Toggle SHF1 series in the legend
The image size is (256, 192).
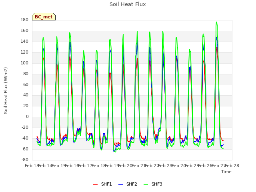[102, 184]
